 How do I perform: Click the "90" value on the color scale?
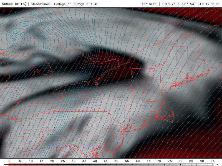tap(202, 161)
